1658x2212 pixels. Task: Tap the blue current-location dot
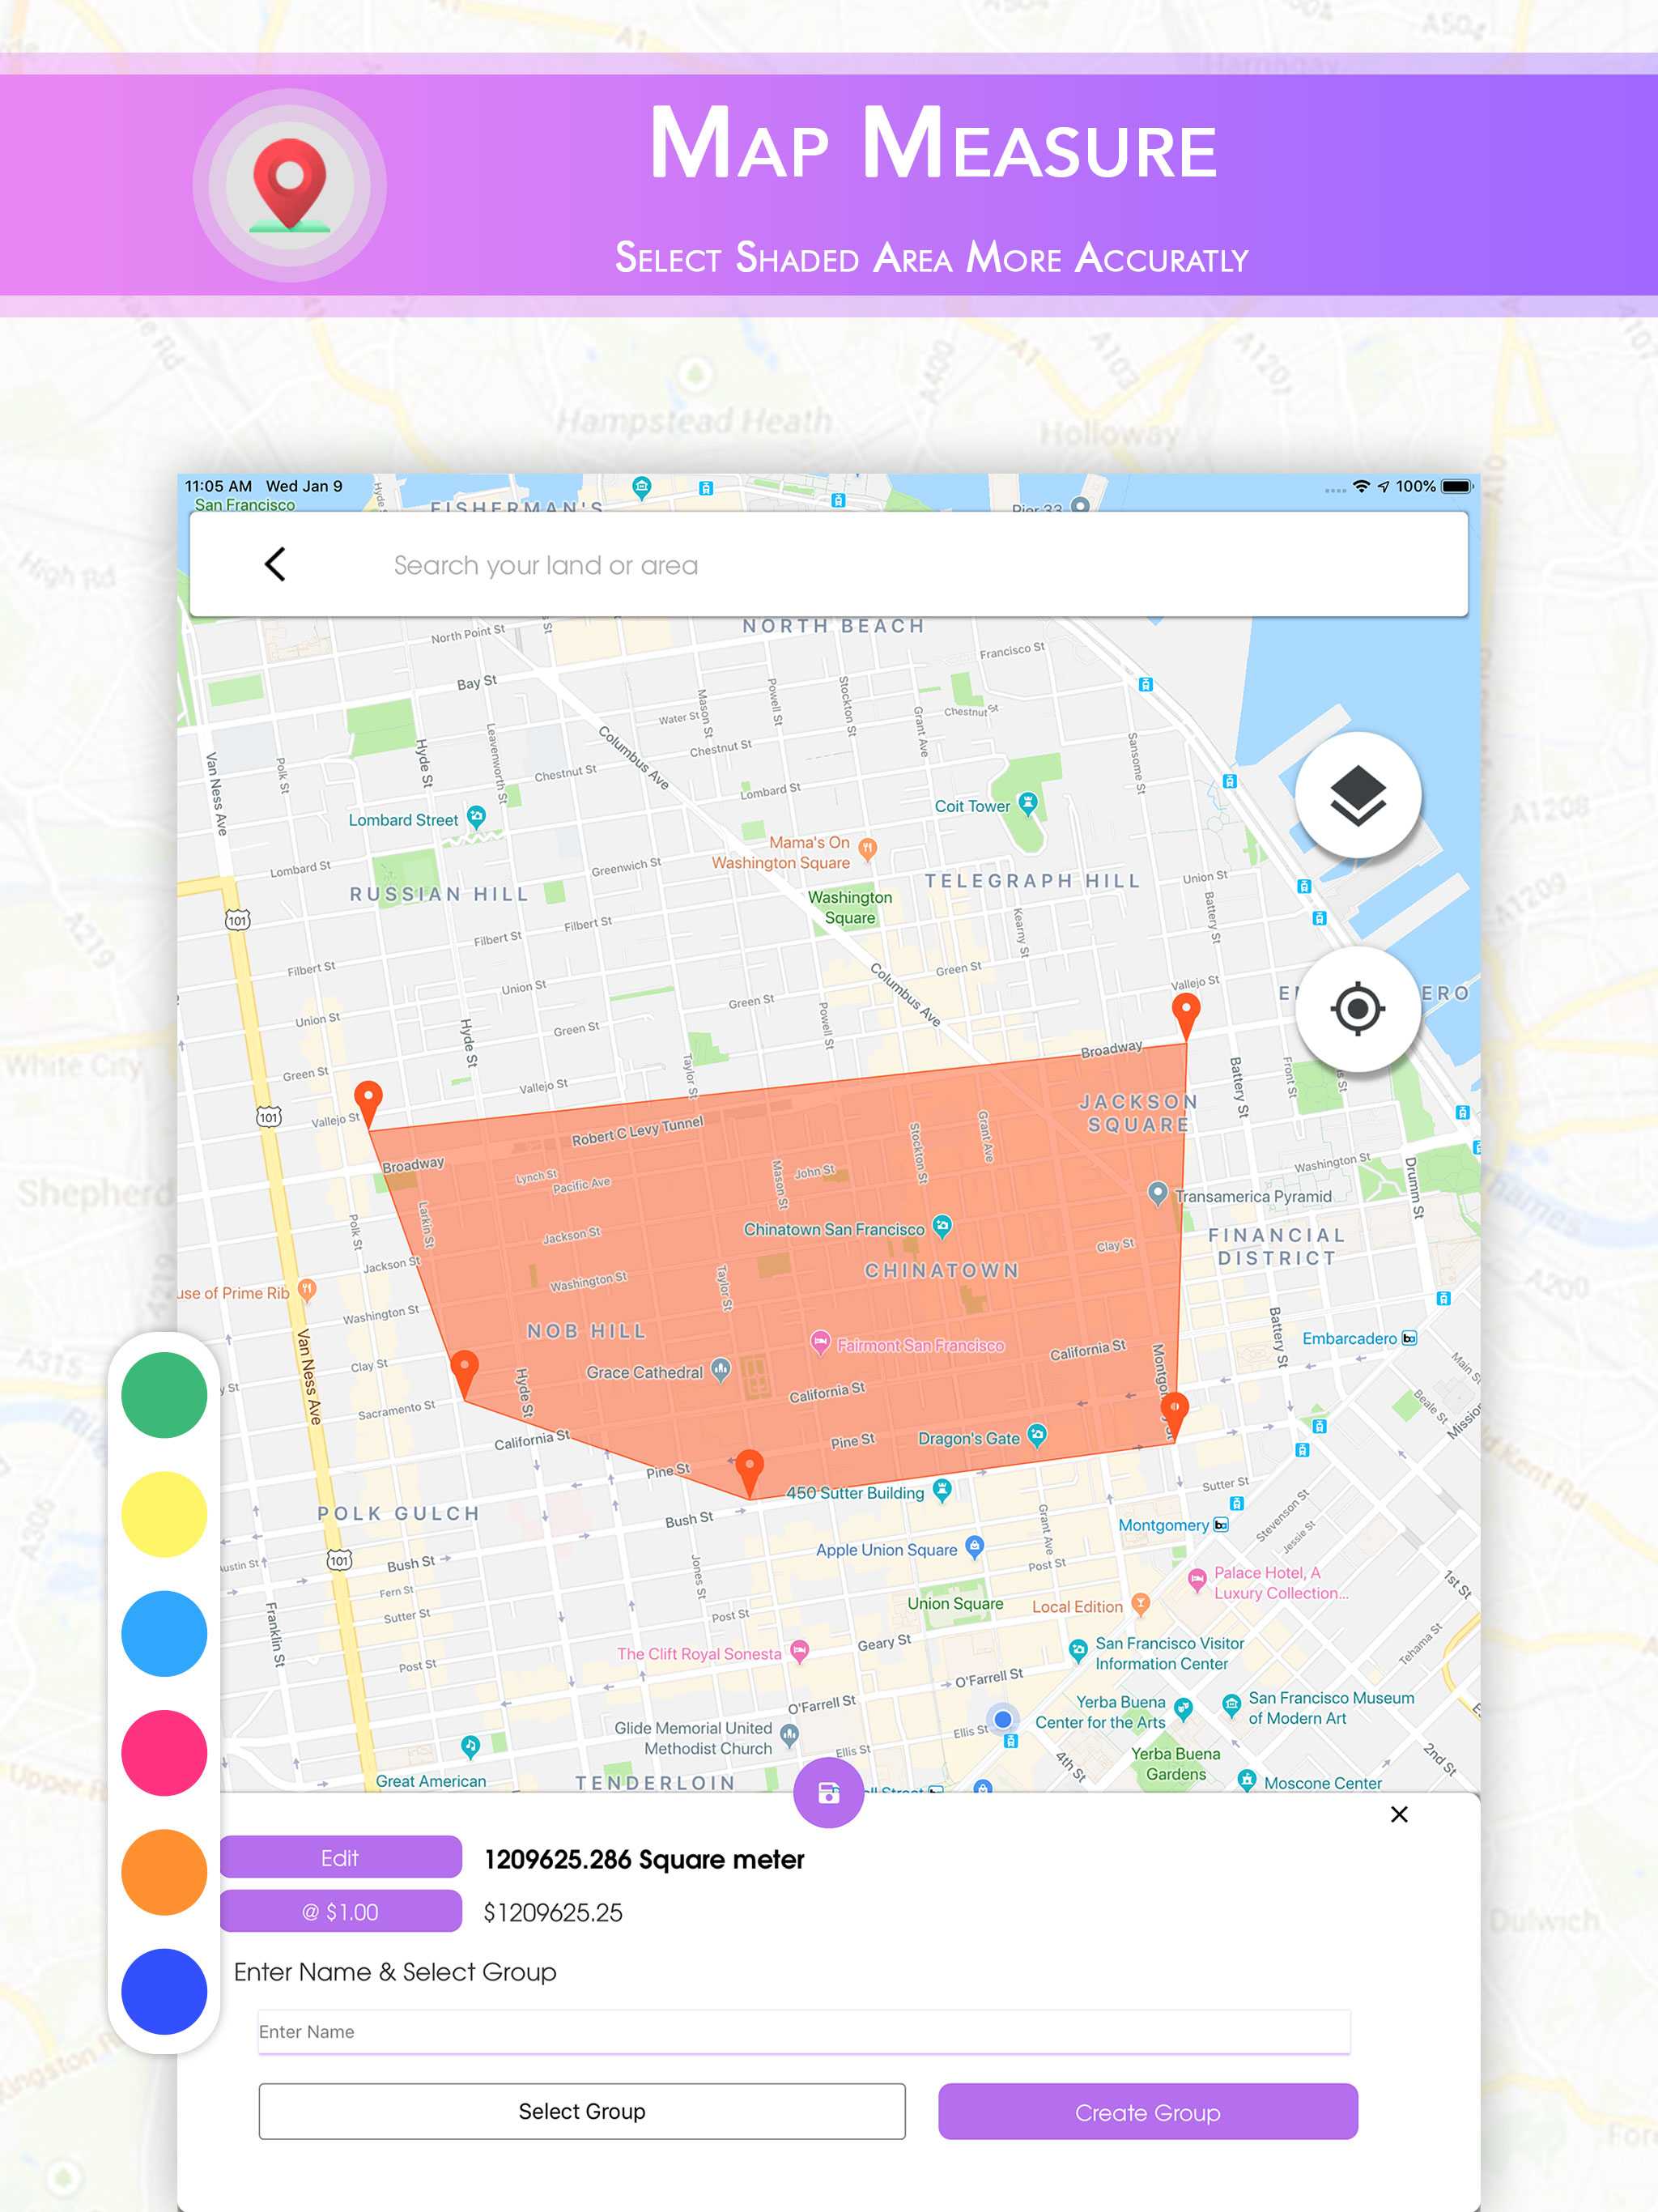(x=1003, y=1719)
